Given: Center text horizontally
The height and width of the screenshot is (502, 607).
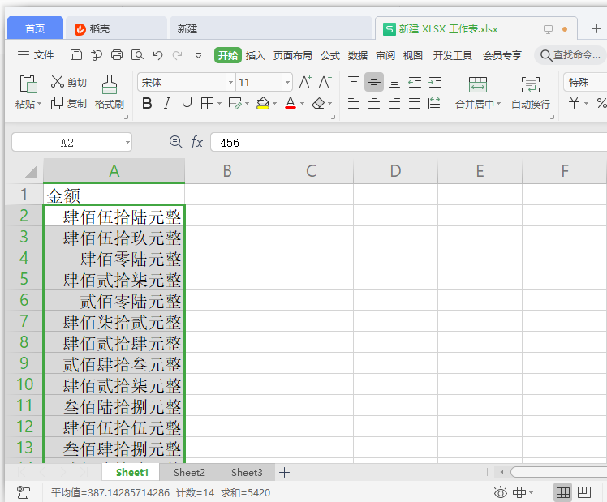Looking at the screenshot, I should tap(374, 103).
